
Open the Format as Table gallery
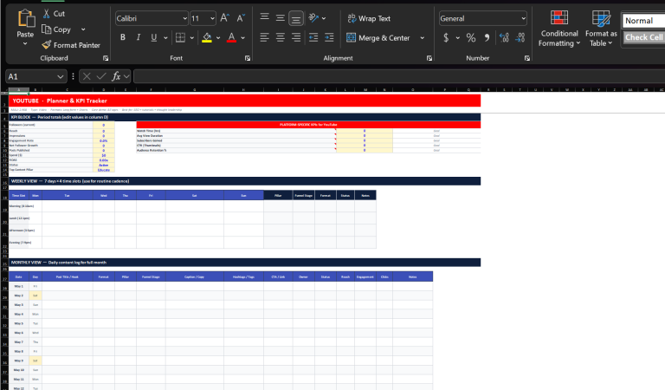tap(601, 29)
